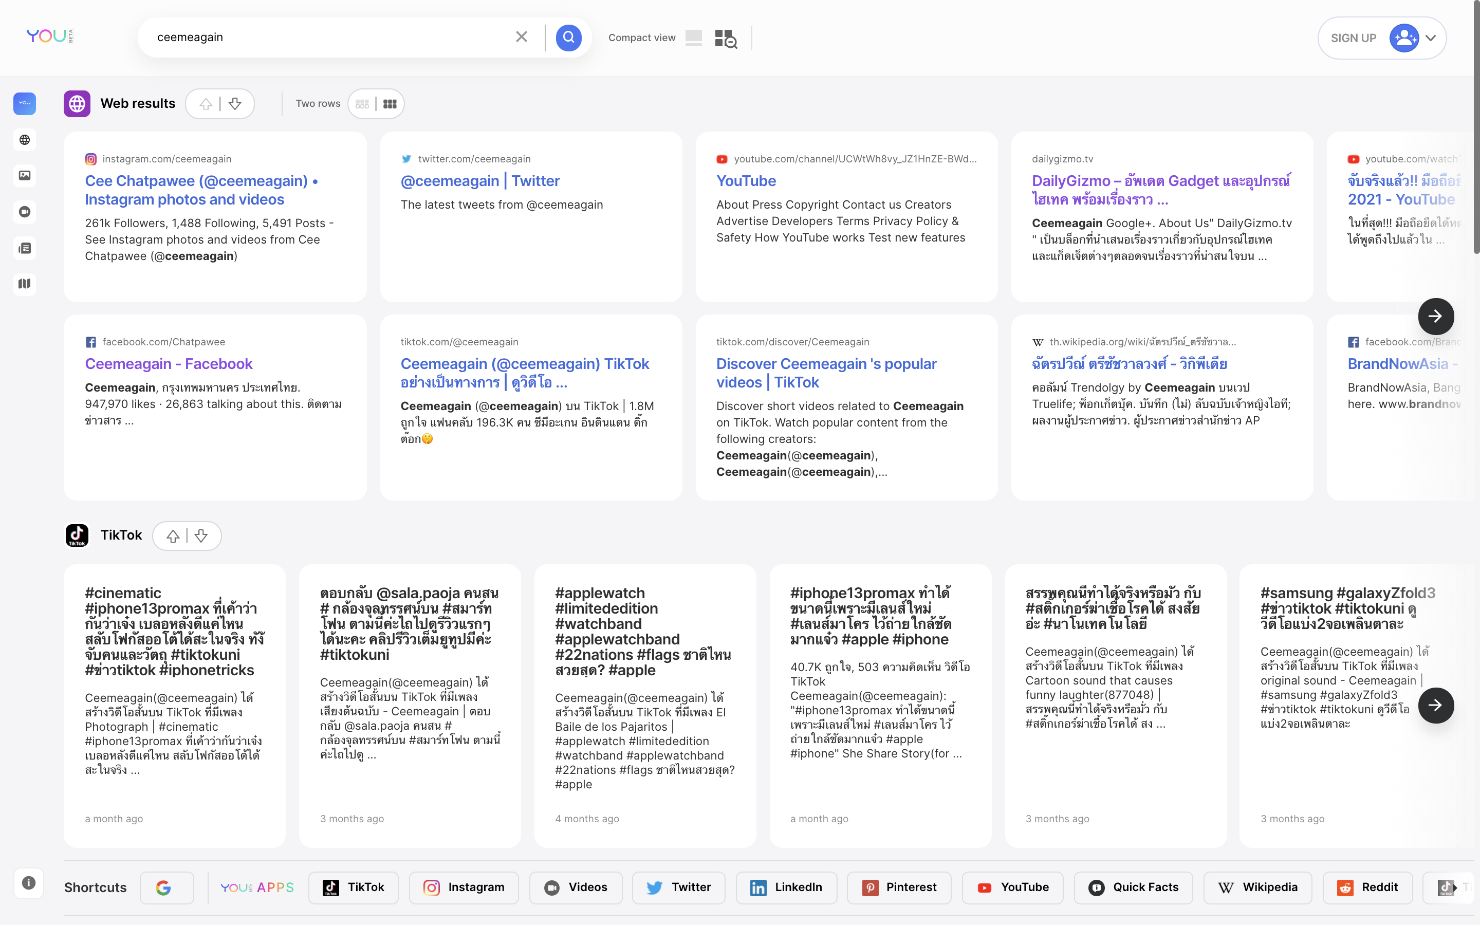Switch Web results to single row layout
This screenshot has height=925, width=1480.
362,104
